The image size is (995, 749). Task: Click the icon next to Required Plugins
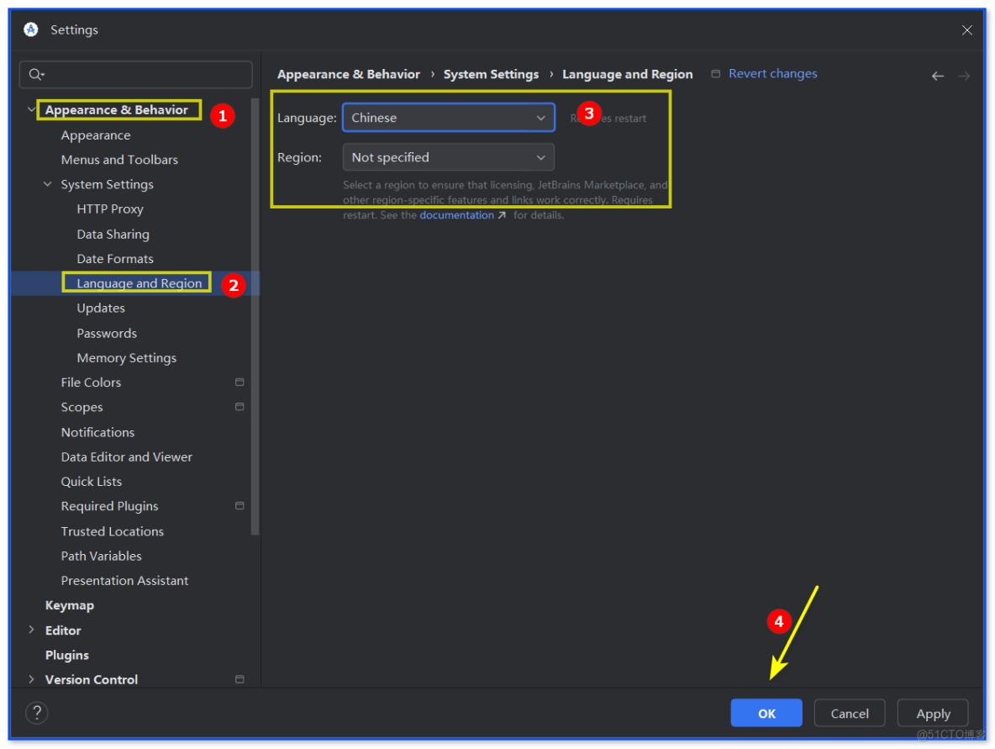[x=240, y=505]
